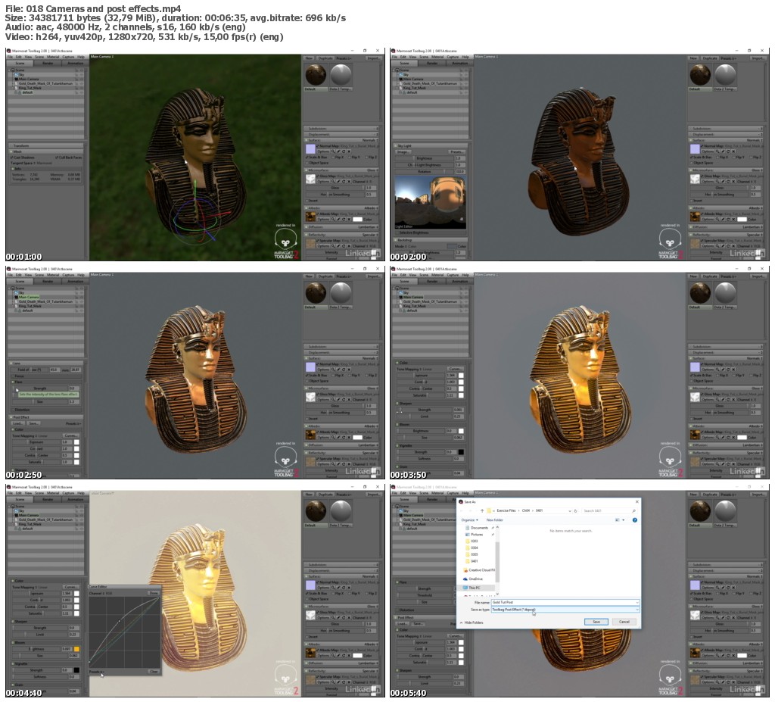Click the Search 0401 box in Save As
The image size is (775, 702).
pyautogui.click(x=609, y=510)
